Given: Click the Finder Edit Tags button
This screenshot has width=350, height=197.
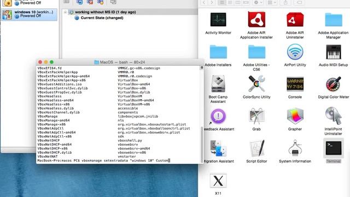Looking at the screenshot, I should click(x=299, y=2).
